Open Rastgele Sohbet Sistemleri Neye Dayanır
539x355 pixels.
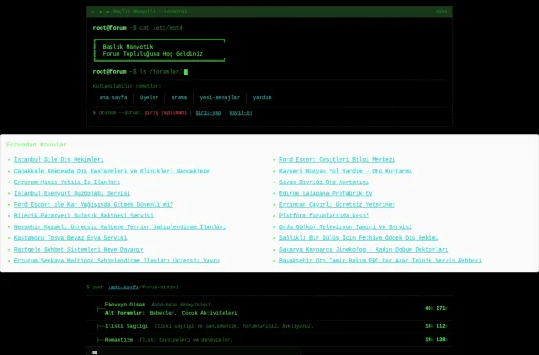[x=79, y=249]
